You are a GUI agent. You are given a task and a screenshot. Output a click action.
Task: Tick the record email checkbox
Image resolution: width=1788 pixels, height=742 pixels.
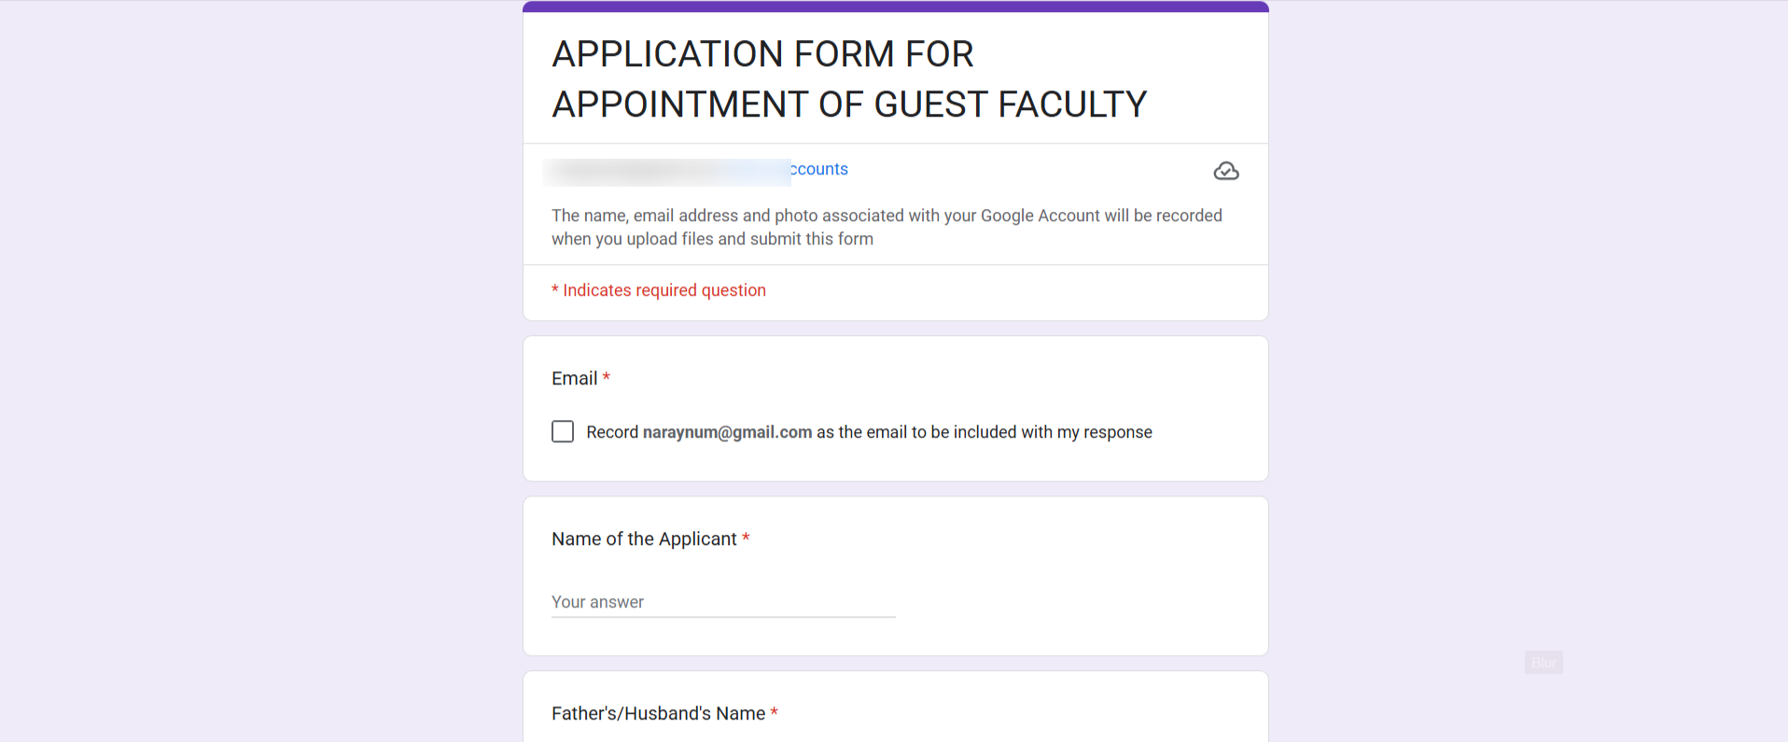563,431
